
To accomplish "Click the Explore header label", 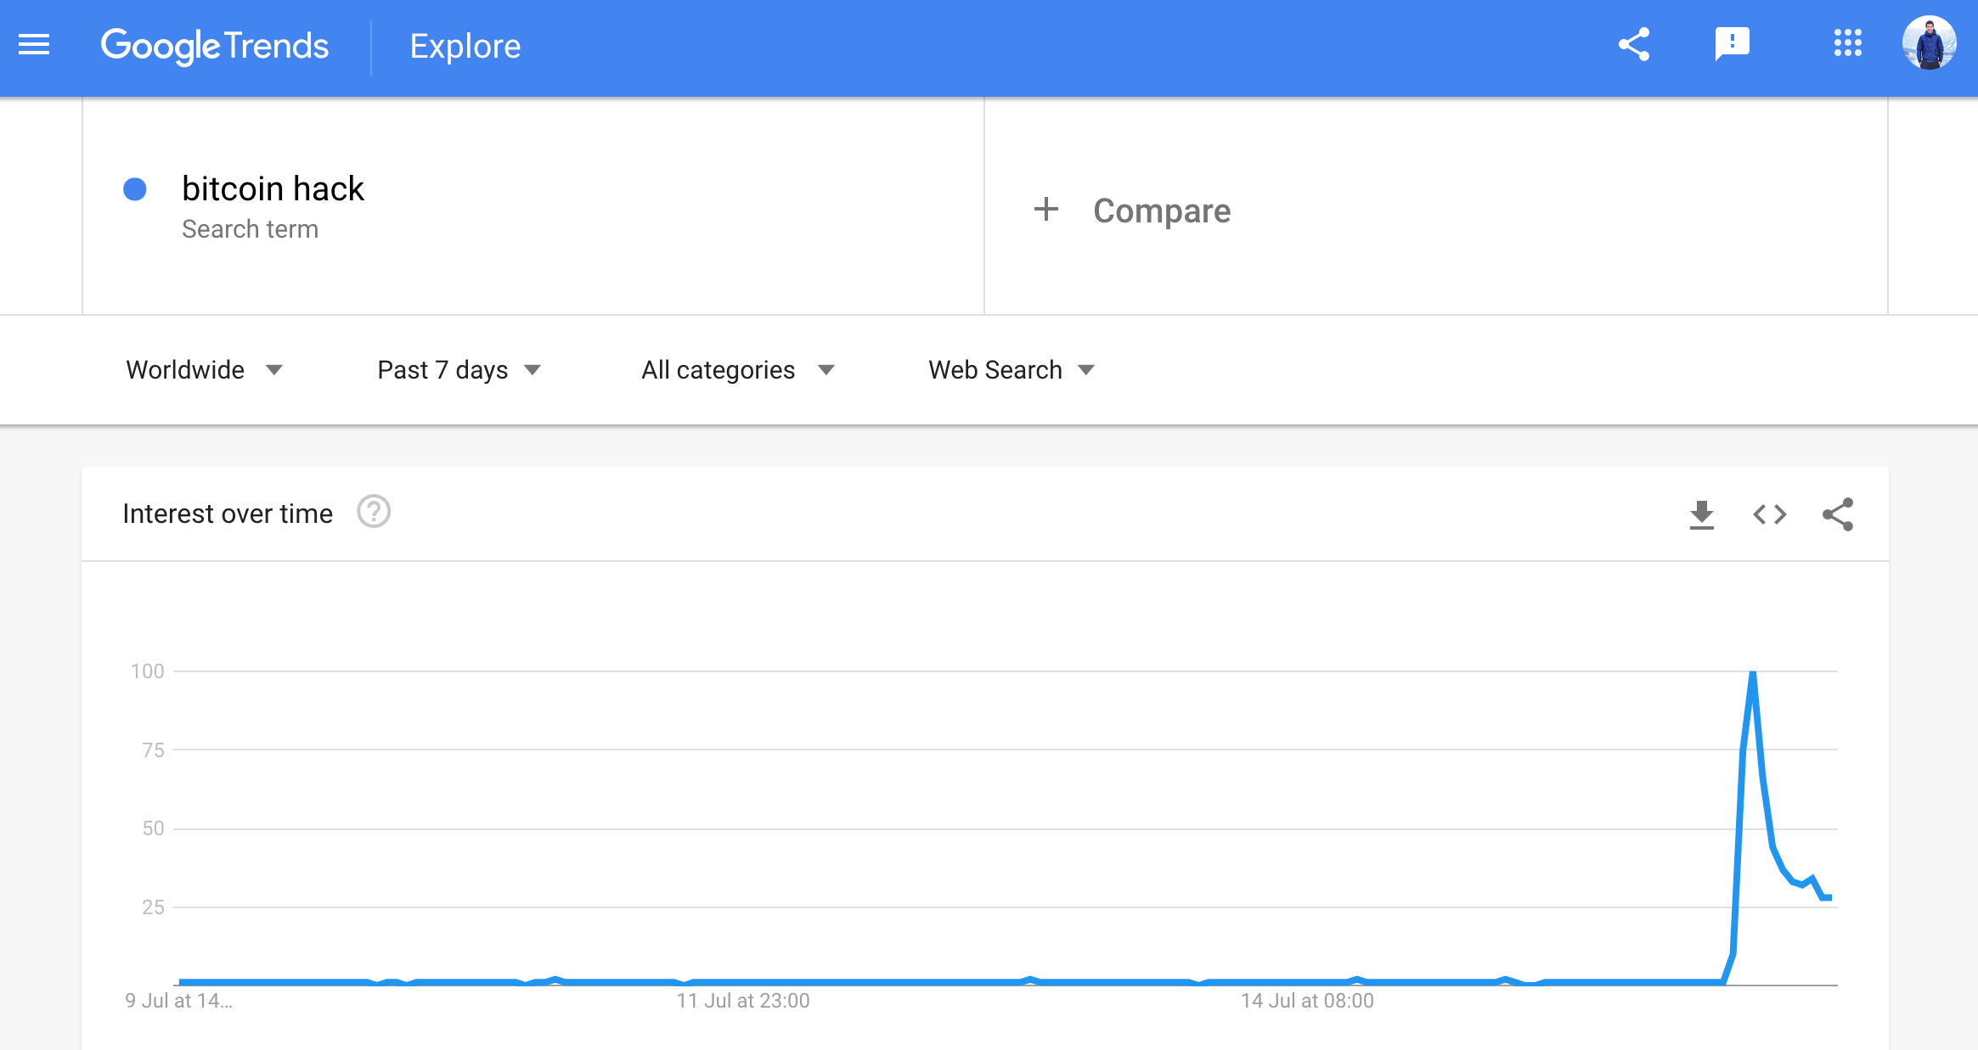I will (465, 46).
